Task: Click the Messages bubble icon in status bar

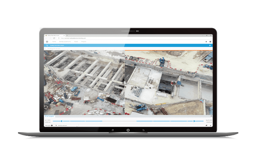Action: [x=52, y=125]
